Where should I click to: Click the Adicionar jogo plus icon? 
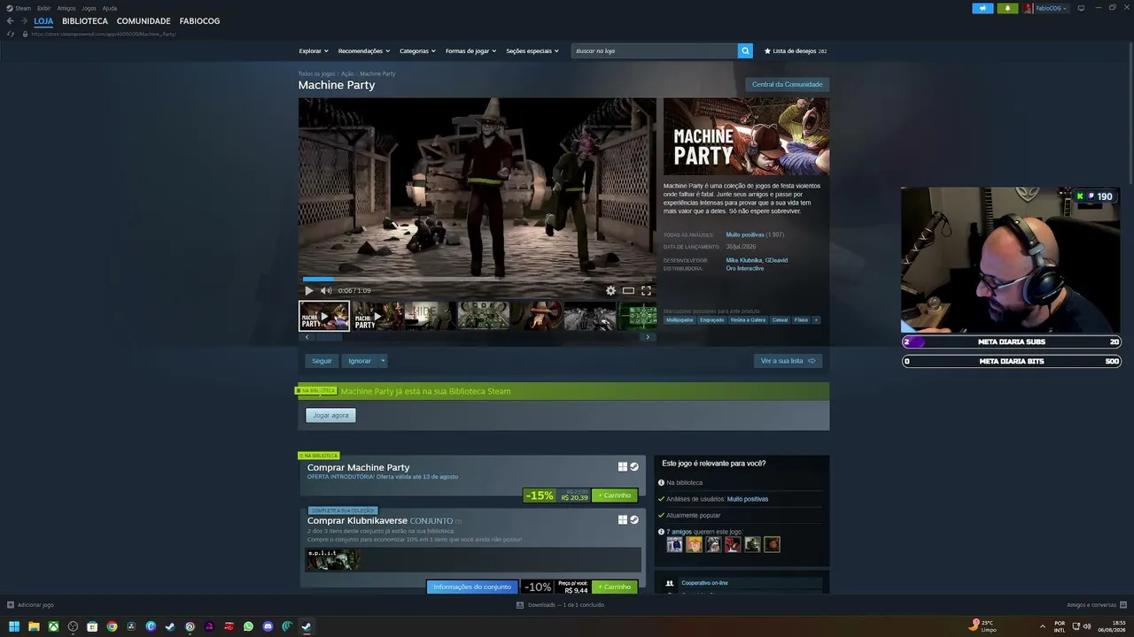[x=11, y=605]
